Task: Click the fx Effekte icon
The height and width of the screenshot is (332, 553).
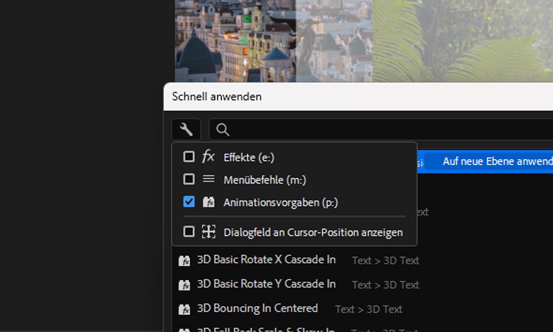Action: 208,156
